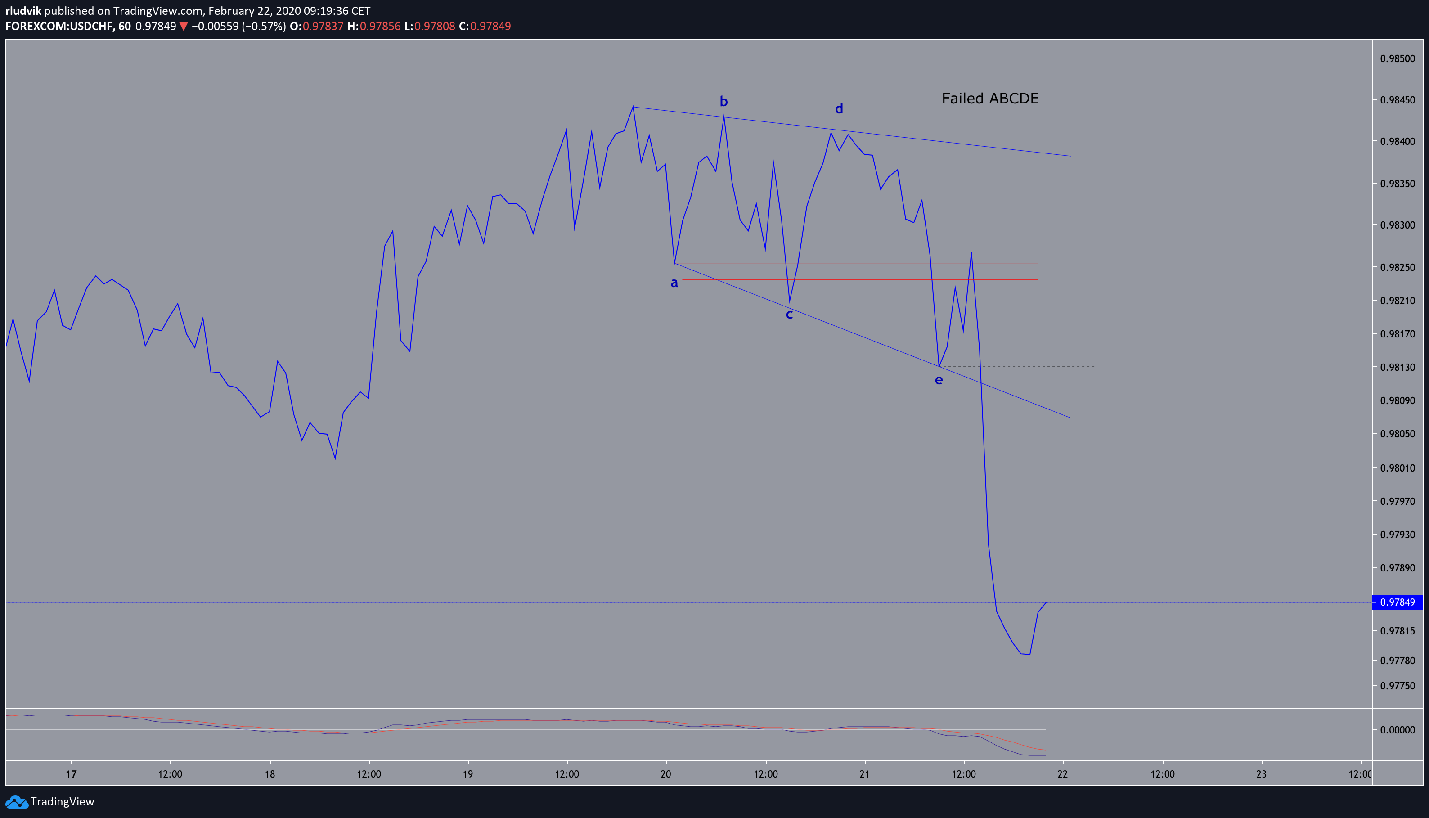The width and height of the screenshot is (1429, 818).
Task: Click the high price value H:0.97856
Action: tap(374, 27)
